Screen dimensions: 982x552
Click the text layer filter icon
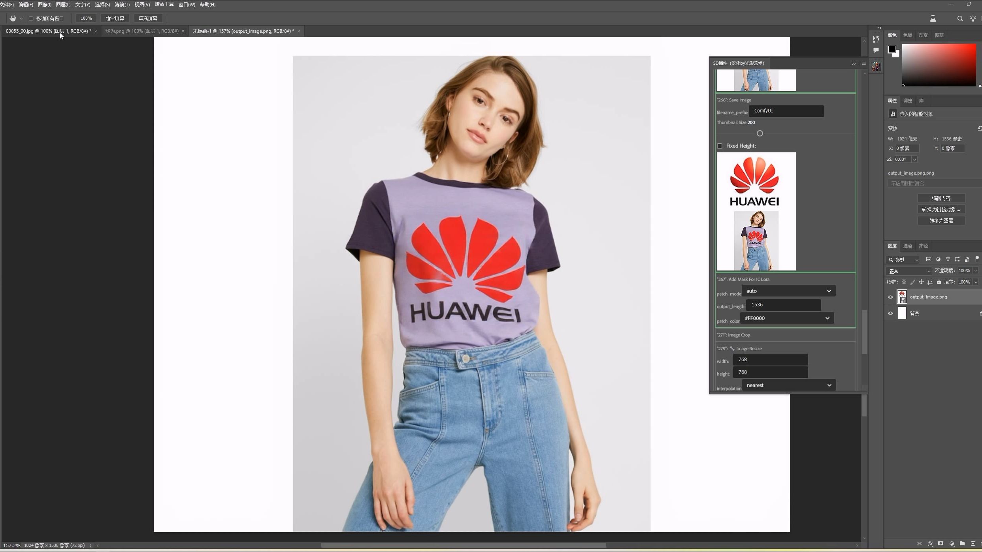[x=948, y=259]
